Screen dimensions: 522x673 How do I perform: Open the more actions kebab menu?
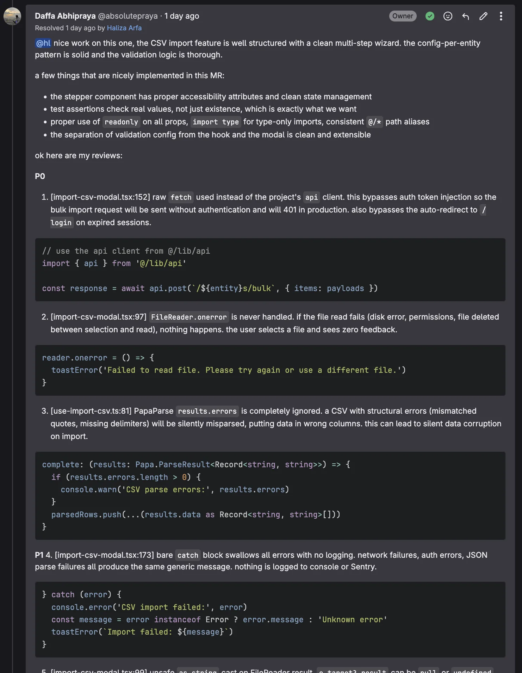(x=501, y=16)
